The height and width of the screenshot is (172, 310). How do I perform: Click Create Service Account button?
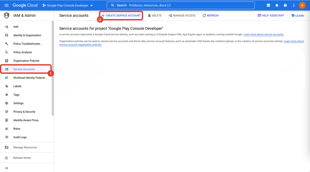(x=121, y=15)
